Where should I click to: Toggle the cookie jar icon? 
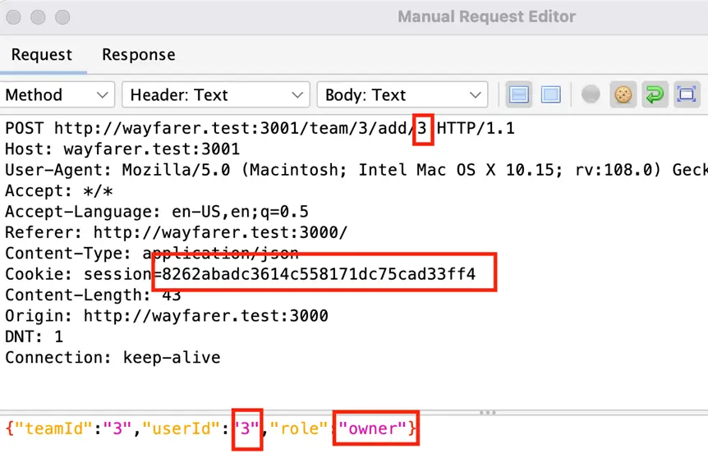click(x=623, y=94)
